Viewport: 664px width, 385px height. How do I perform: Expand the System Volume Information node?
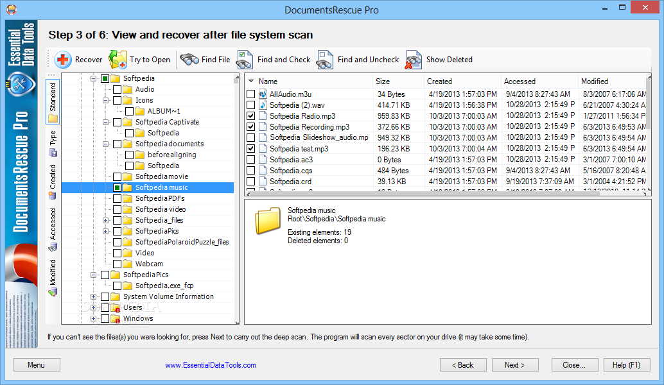pyautogui.click(x=93, y=296)
